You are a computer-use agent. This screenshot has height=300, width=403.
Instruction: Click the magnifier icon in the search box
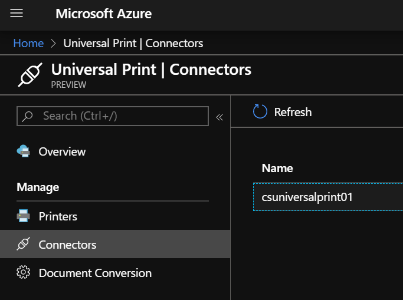[28, 116]
